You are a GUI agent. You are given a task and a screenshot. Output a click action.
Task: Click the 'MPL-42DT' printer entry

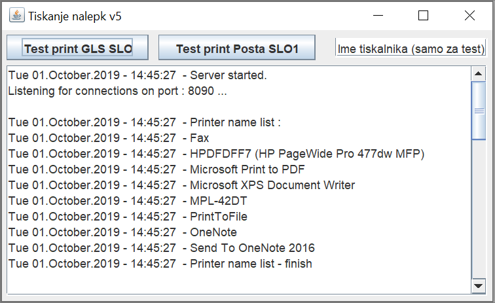click(128, 201)
